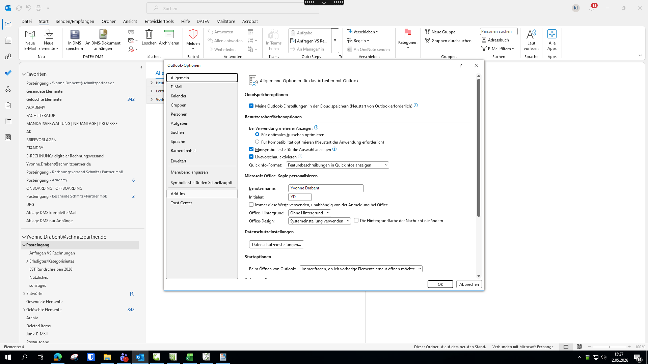648x364 pixels.
Task: Switch to the Ansicht ribbon tab
Action: point(130,21)
